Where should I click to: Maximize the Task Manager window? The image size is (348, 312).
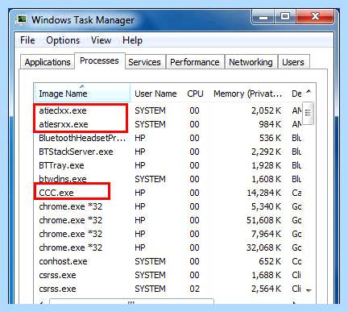[285, 17]
